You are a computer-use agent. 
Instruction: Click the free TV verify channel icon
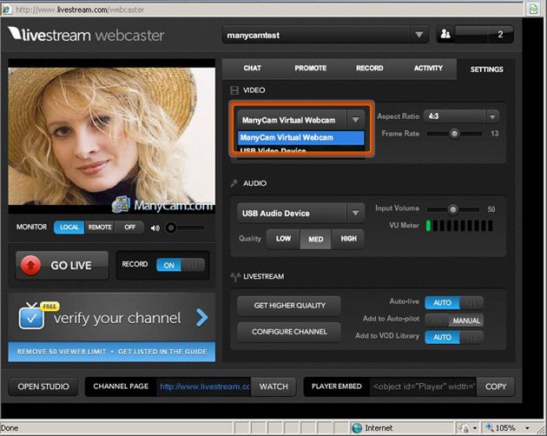click(x=31, y=317)
